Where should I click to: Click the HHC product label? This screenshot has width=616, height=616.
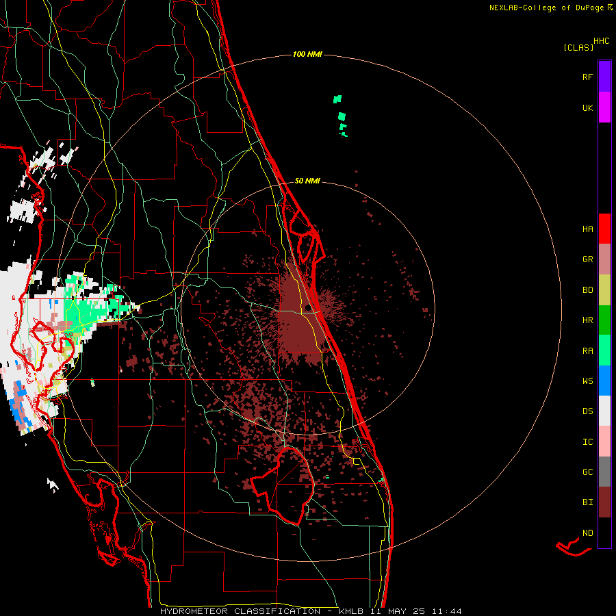coord(601,41)
